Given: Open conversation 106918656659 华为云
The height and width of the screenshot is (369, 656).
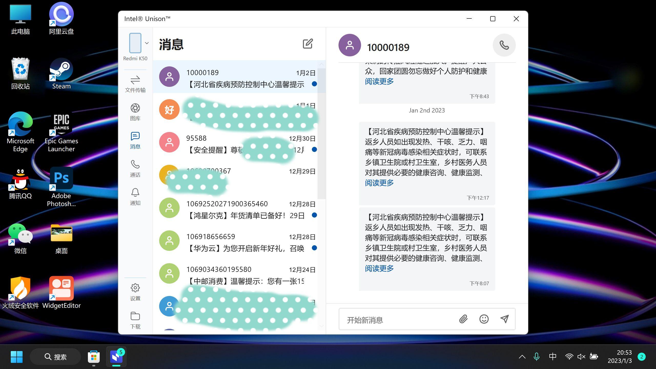Looking at the screenshot, I should (x=235, y=241).
